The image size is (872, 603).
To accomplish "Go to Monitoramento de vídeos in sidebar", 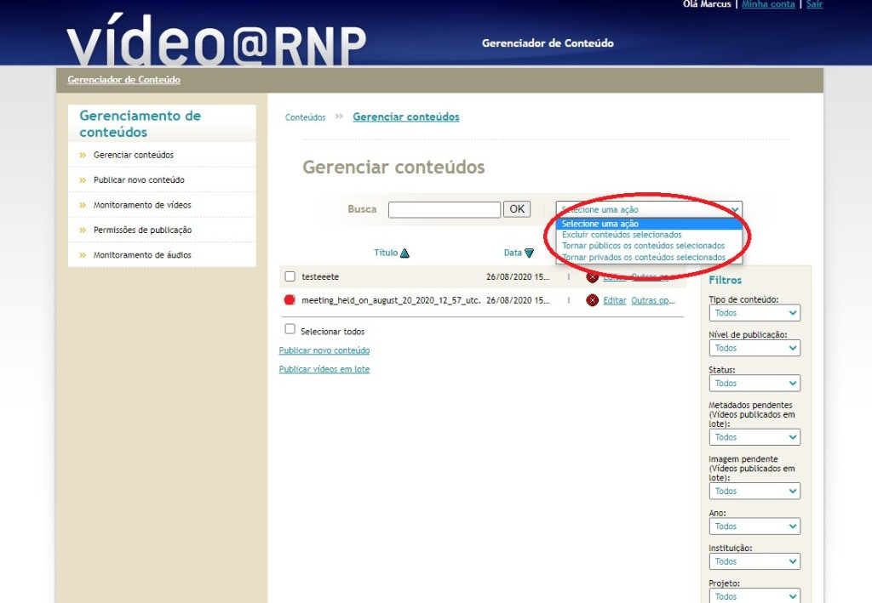I will (x=142, y=205).
